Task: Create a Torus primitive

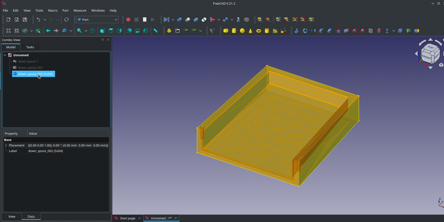Action: point(258,31)
